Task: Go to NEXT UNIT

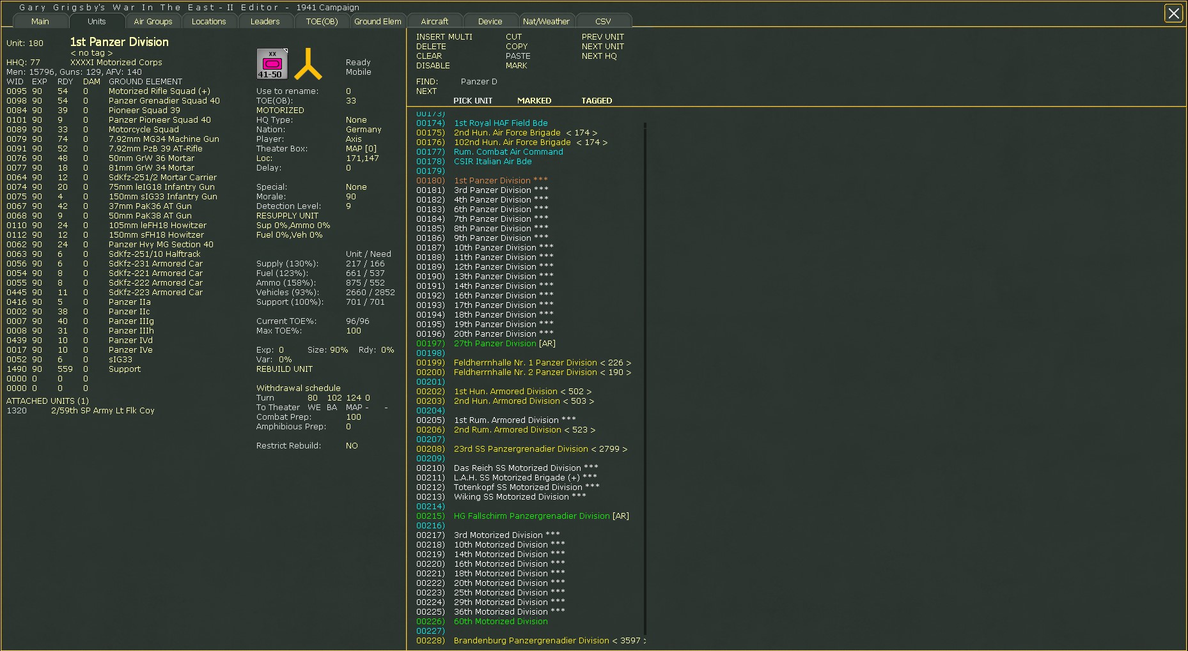Action: [x=603, y=47]
